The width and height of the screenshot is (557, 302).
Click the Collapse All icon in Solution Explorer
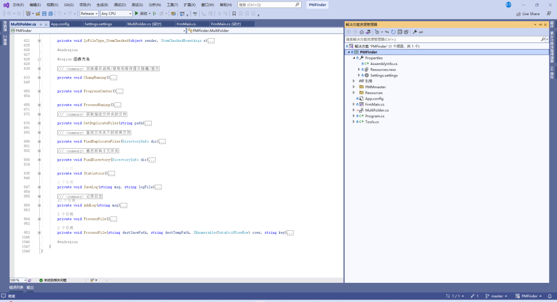tap(400, 32)
